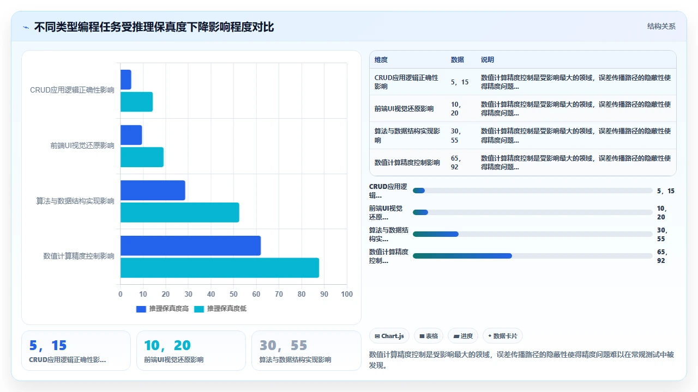Click the cyan bar for 前端UI视觉还原影响

click(x=142, y=157)
